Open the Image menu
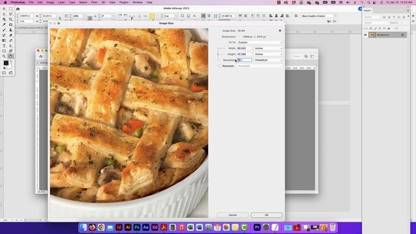The image size is (416, 234). click(x=50, y=3)
